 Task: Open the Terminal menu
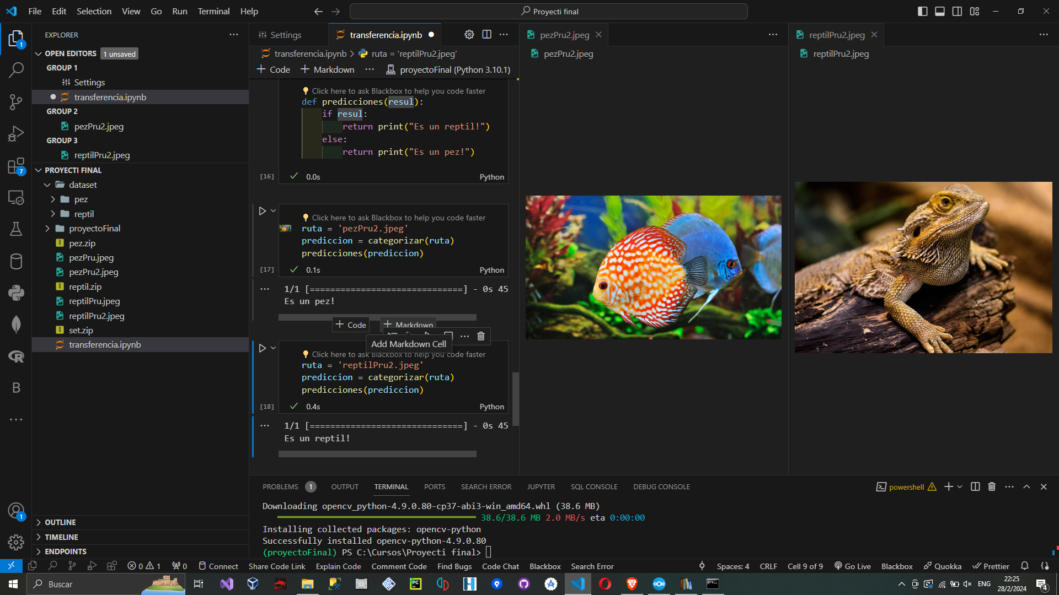(x=213, y=11)
